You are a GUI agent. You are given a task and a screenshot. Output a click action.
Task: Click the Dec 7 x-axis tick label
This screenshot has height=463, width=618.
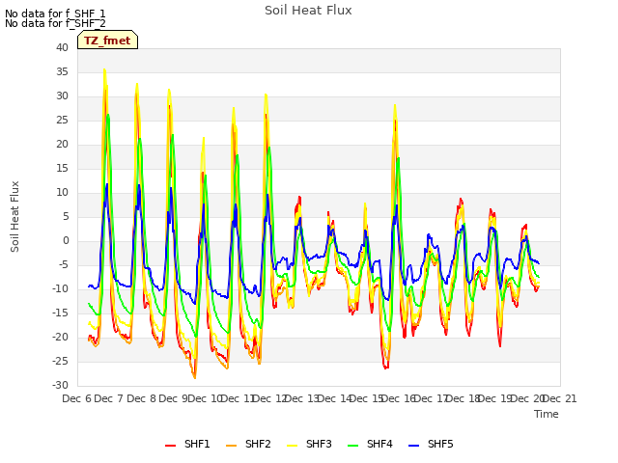coord(109,398)
